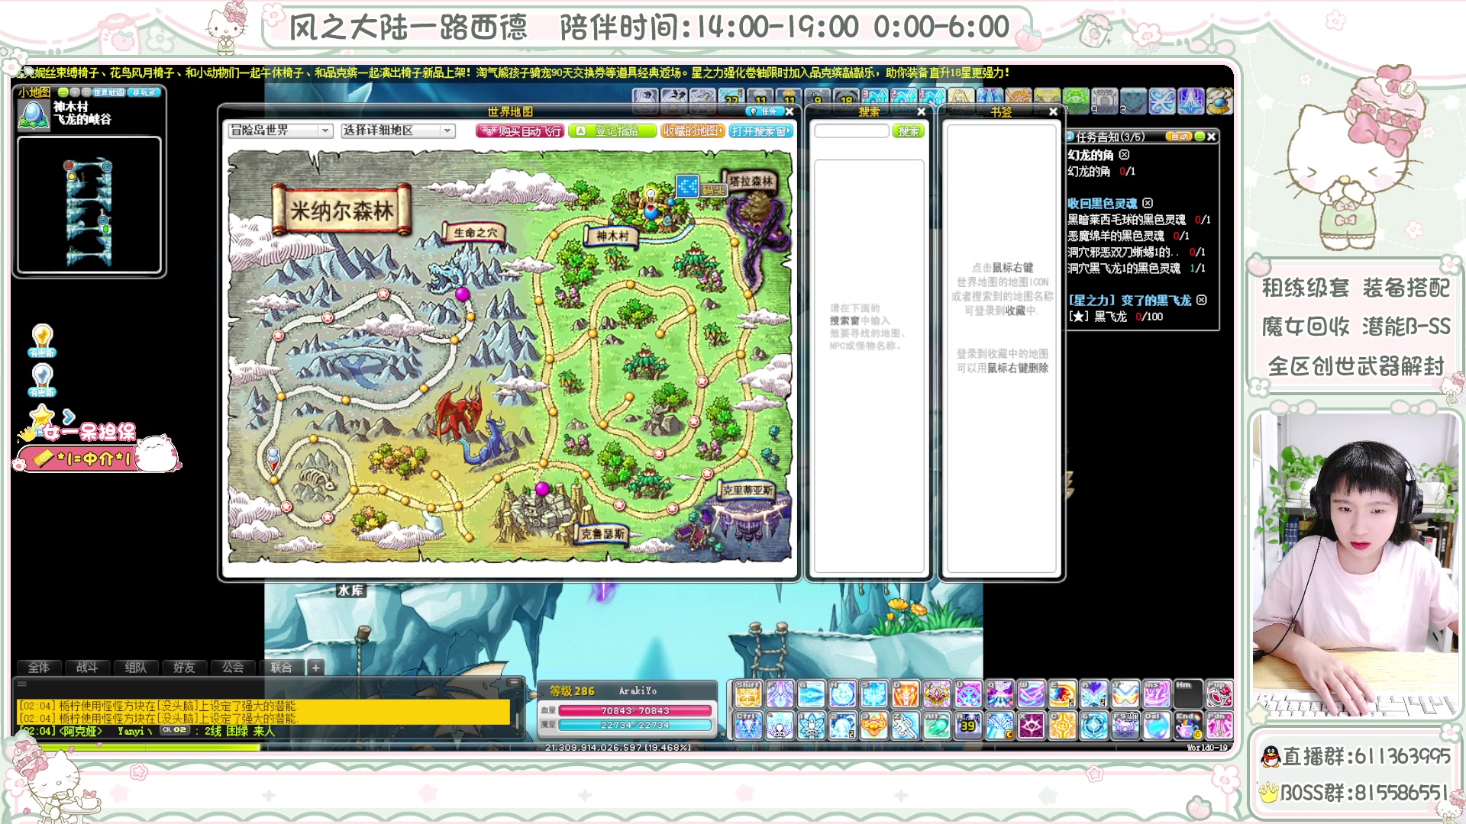
Task: Click the Y key crown skill icon
Action: (937, 694)
